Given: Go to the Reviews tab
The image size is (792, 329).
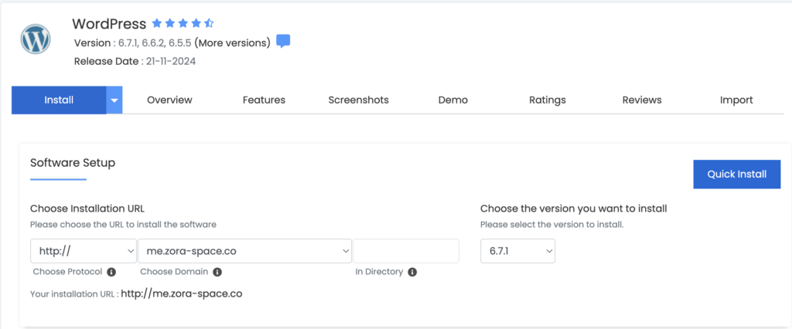Looking at the screenshot, I should point(642,100).
